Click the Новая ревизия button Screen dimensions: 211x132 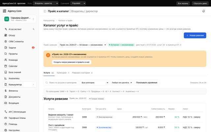(x=195, y=35)
